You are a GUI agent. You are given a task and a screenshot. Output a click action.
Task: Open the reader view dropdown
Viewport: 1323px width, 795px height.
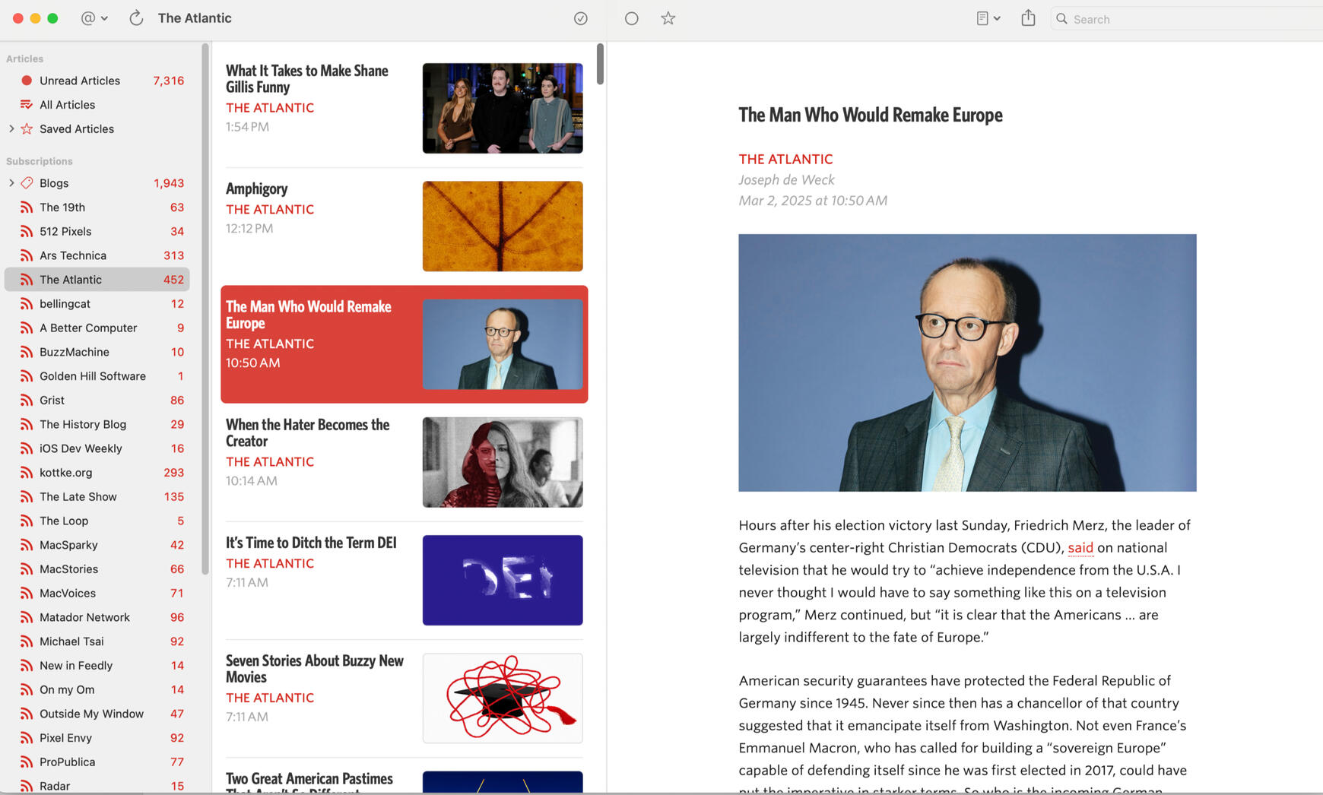tap(988, 18)
